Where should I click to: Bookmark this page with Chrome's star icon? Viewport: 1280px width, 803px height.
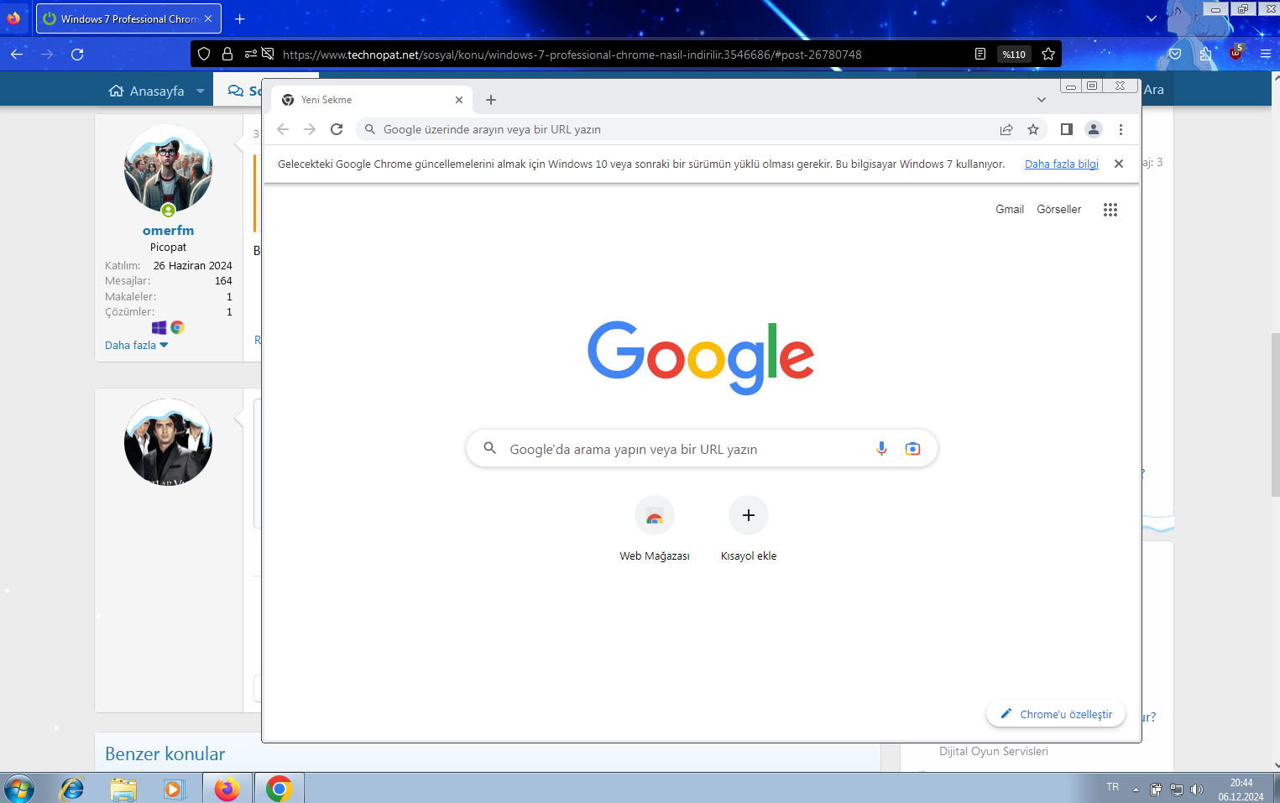pyautogui.click(x=1033, y=129)
